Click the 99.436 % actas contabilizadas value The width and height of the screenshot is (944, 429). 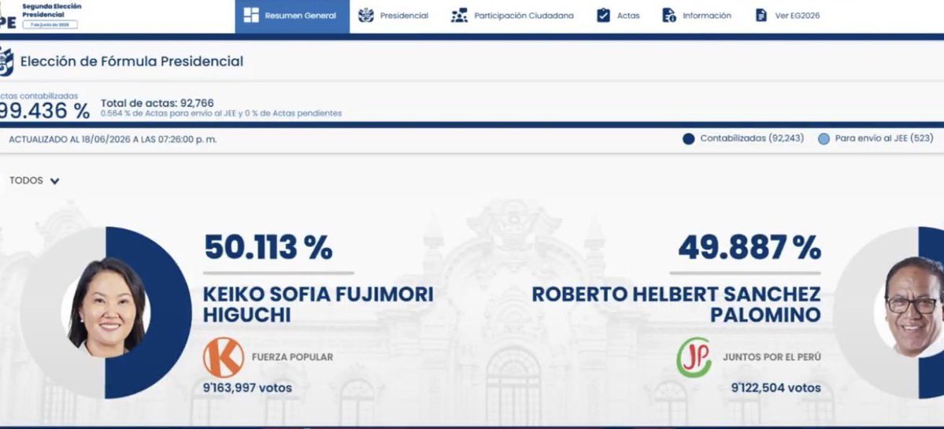pyautogui.click(x=43, y=111)
